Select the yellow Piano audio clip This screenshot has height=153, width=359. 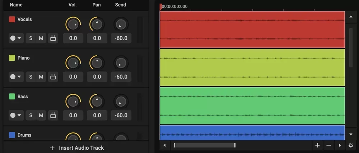(x=252, y=68)
